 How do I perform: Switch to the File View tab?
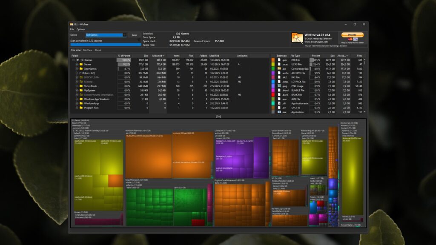pos(87,50)
